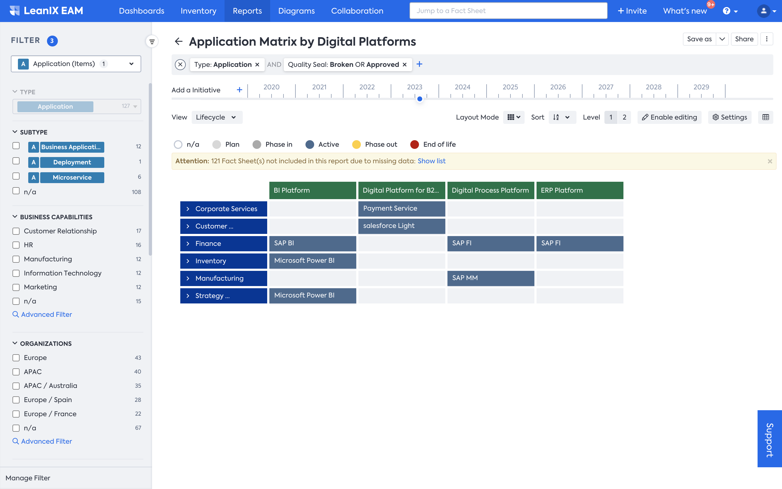Open the Layout Mode dropdown
This screenshot has height=489, width=782.
pos(513,117)
